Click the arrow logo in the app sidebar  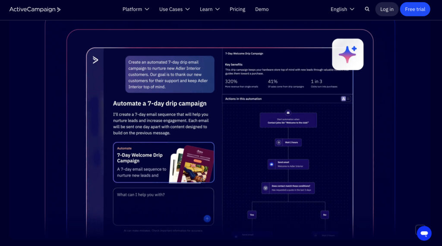click(x=95, y=60)
